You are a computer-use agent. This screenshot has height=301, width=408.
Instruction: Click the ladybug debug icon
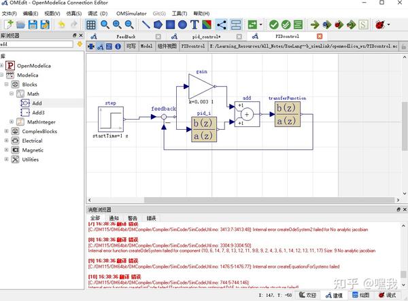pyautogui.click(x=380, y=24)
